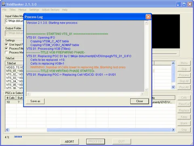The image size is (194, 146).
Task: Click the STARTING VTS_01 log line
Action: click(67, 34)
